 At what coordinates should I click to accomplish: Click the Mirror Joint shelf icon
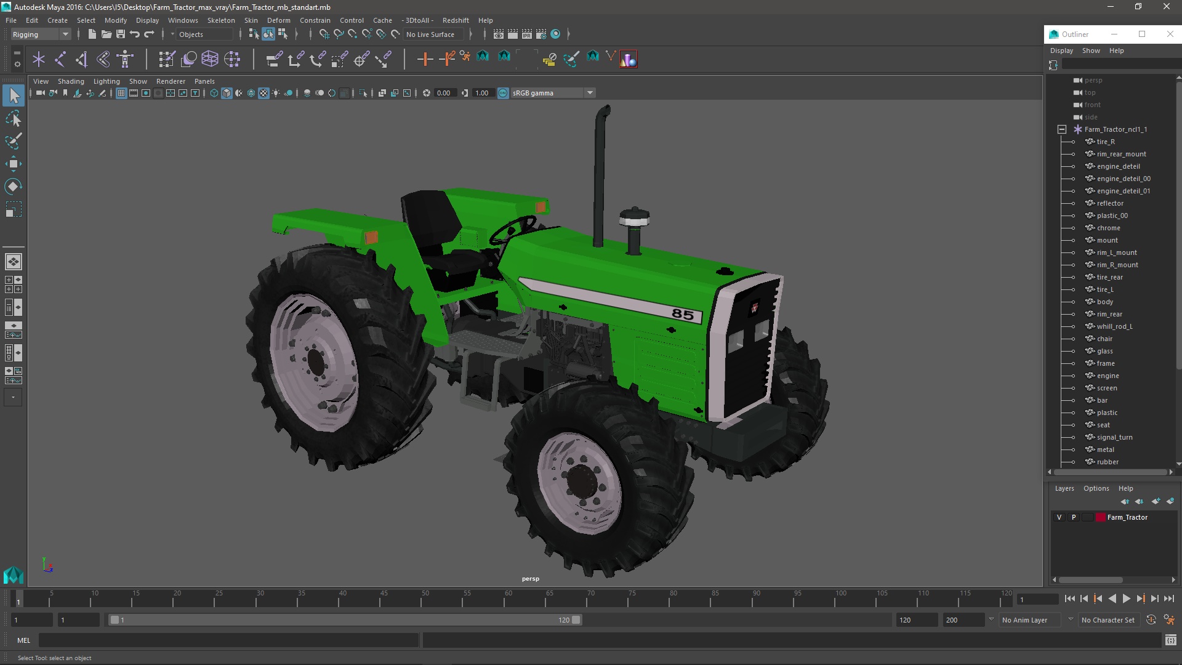tap(82, 59)
